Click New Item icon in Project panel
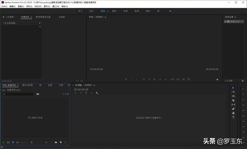 click(61, 142)
